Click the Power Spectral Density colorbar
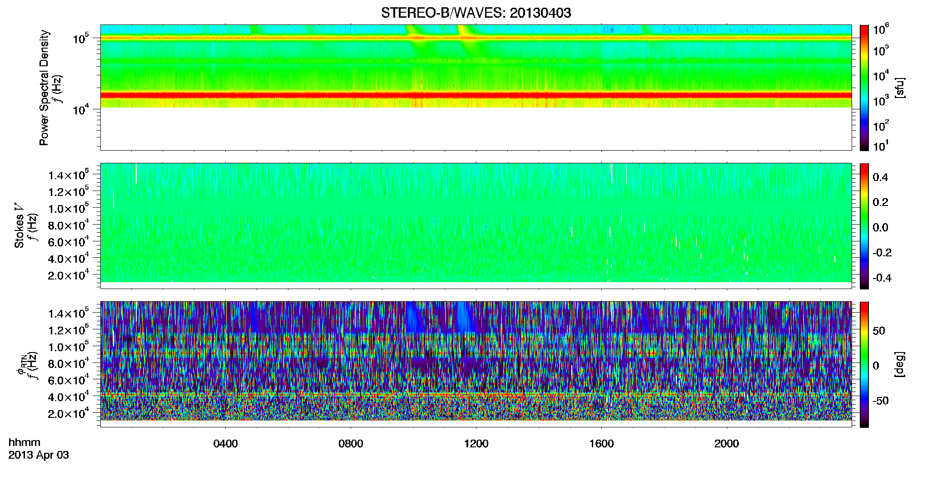This screenshot has width=952, height=490. pos(864,88)
